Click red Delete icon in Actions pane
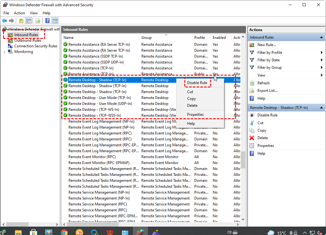 coord(252,138)
